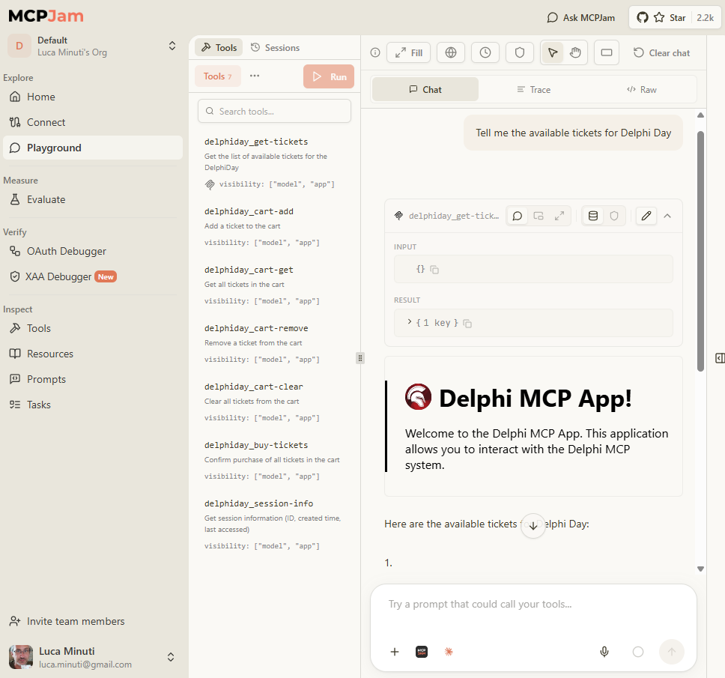
Task: Open the XAA Debugger
Action: 93,276
